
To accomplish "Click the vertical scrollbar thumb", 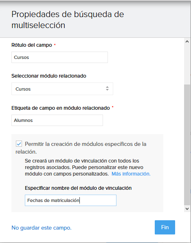I will pos(187,145).
